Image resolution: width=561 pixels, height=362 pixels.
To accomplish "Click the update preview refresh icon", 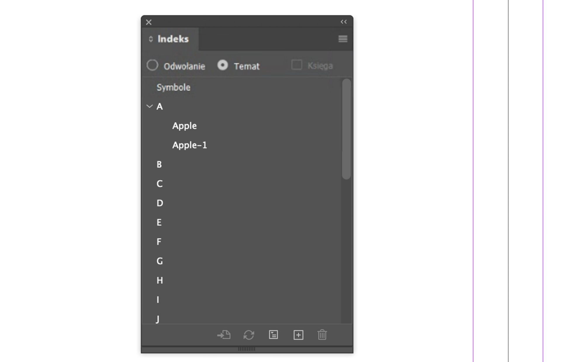I will 249,335.
